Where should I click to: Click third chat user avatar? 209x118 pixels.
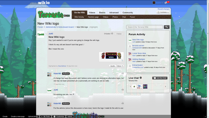tap(145, 87)
